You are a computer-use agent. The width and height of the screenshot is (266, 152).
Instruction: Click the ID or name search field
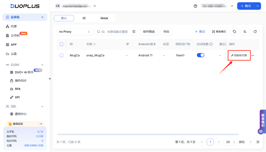click(x=113, y=32)
